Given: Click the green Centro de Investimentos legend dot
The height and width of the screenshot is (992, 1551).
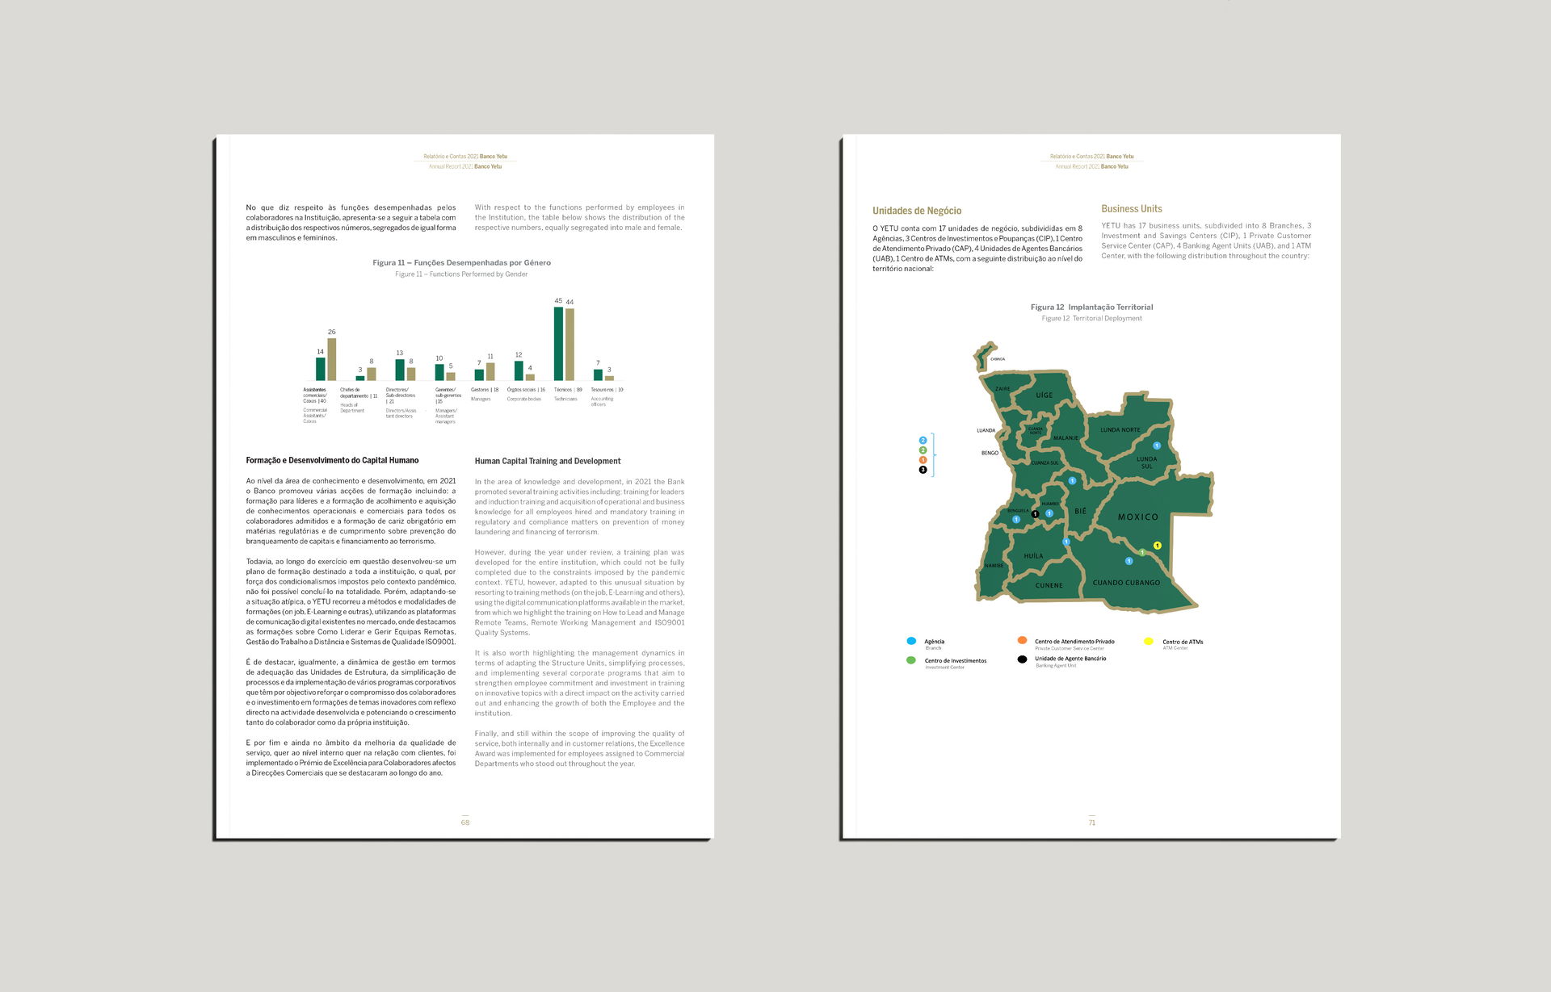Looking at the screenshot, I should (x=911, y=660).
